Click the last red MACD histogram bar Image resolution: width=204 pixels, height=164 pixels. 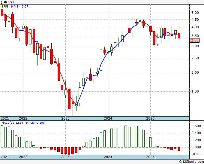point(179,149)
